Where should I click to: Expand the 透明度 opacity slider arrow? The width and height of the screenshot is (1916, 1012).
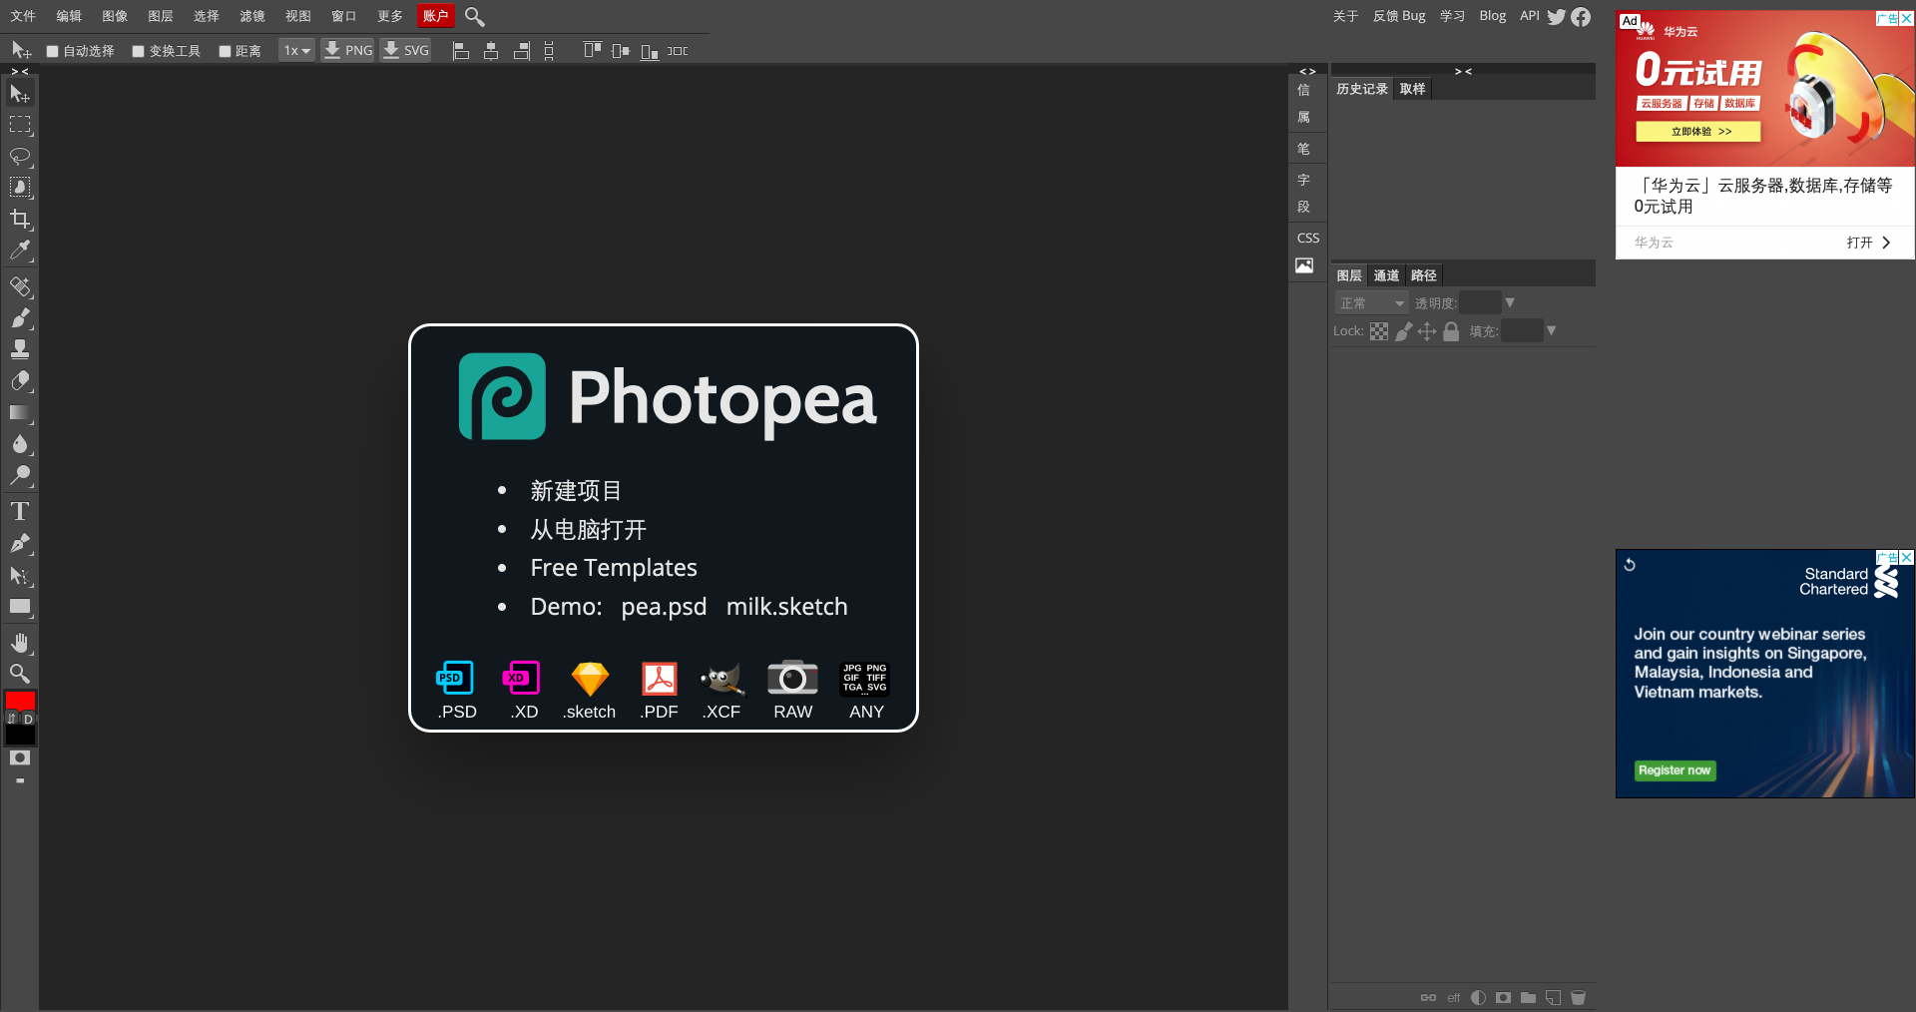pyautogui.click(x=1510, y=302)
